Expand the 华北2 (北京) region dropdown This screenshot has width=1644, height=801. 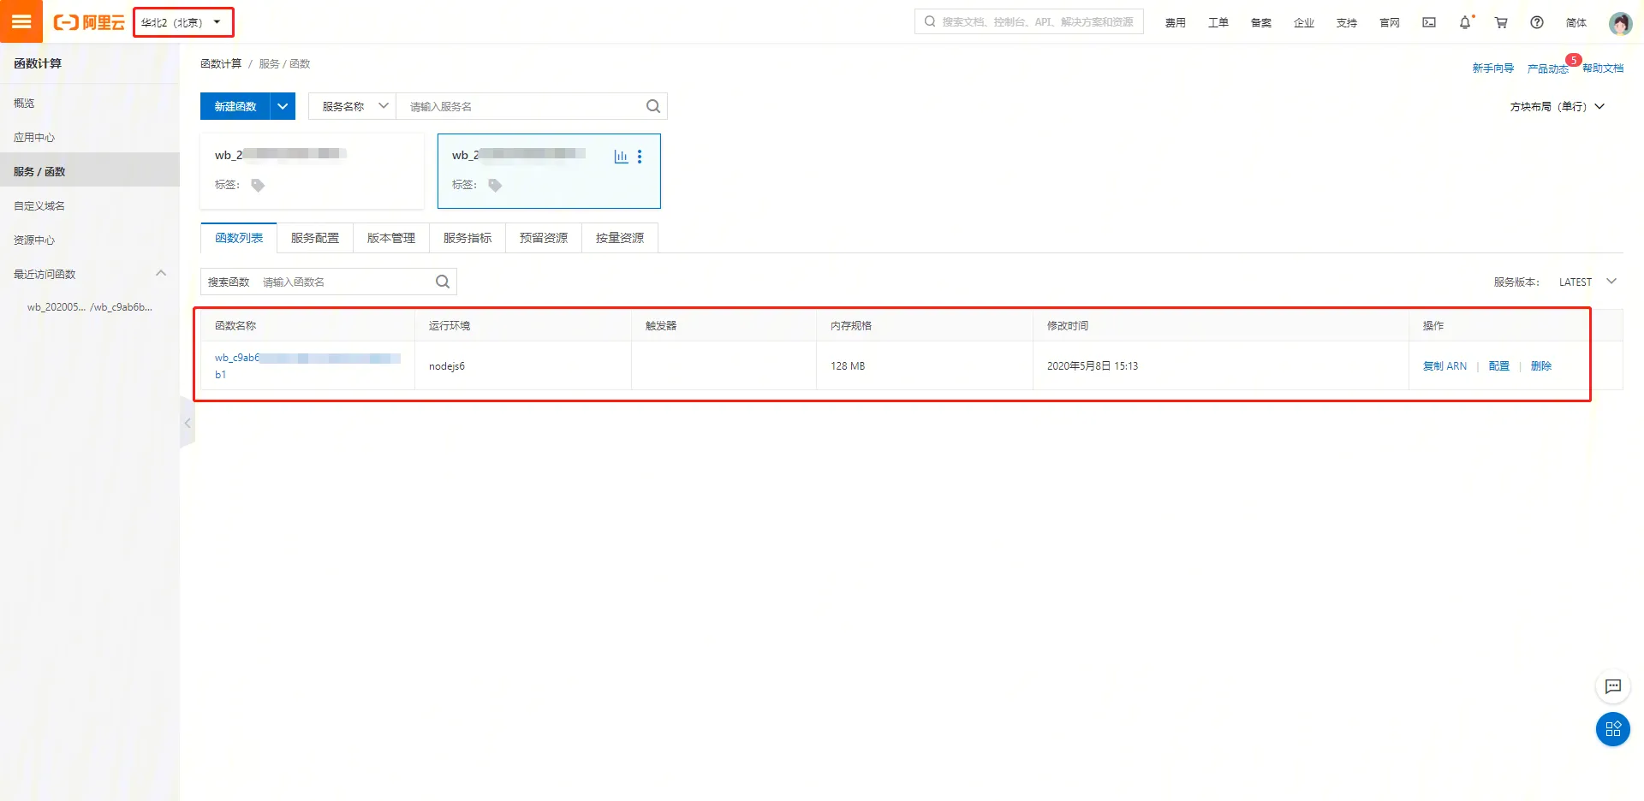(182, 22)
